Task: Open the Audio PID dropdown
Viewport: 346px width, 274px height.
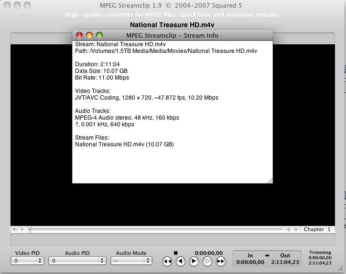Action: [77, 261]
